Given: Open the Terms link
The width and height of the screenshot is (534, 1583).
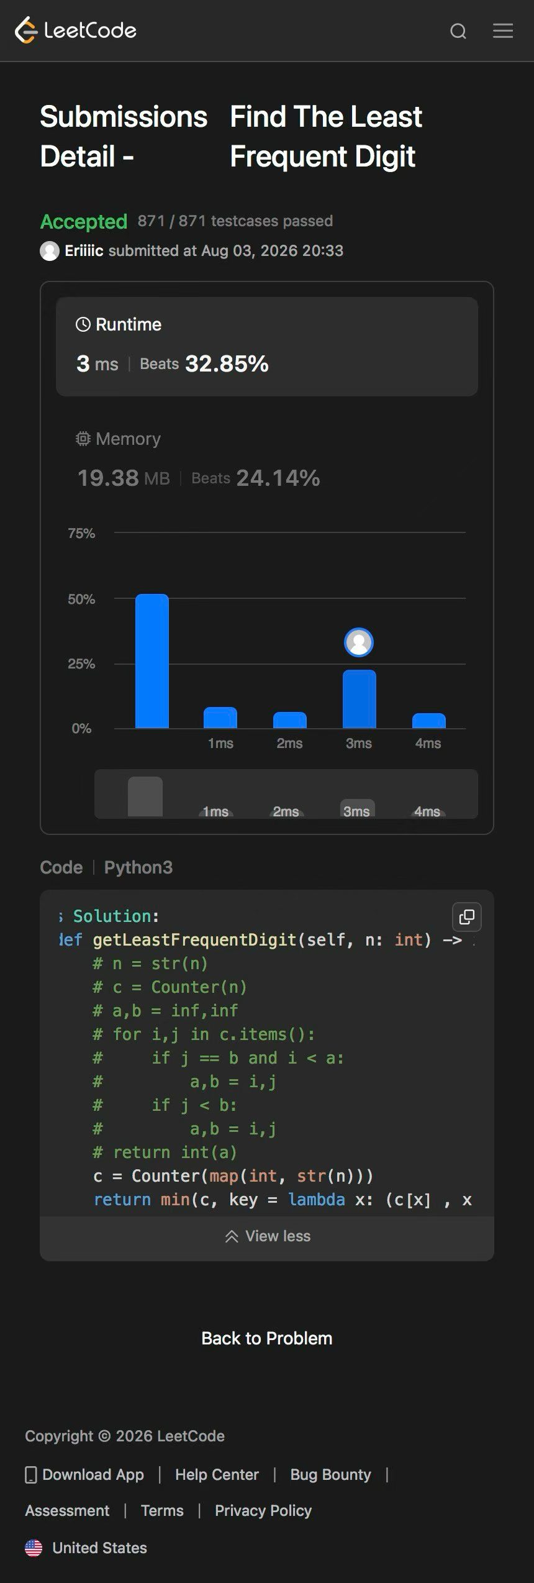Looking at the screenshot, I should click(162, 1510).
